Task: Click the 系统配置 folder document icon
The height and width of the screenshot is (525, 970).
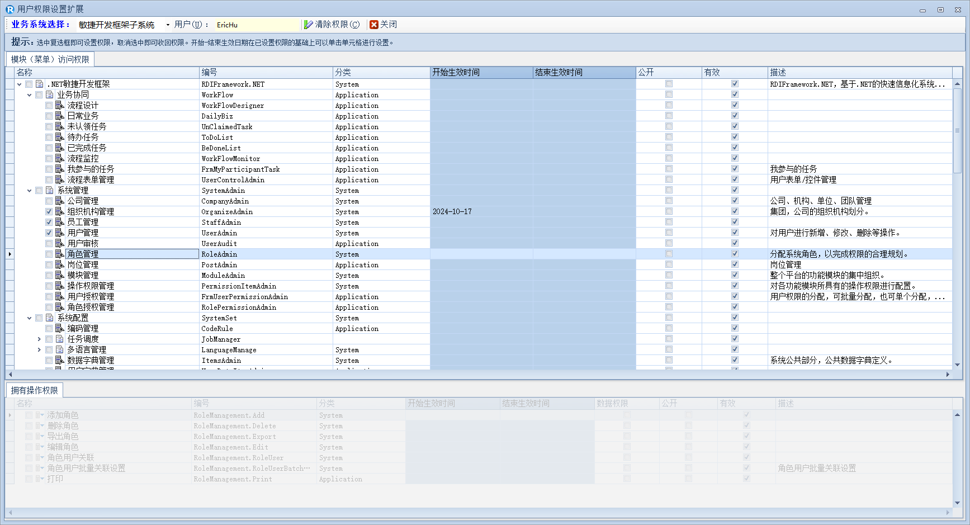Action: 50,318
